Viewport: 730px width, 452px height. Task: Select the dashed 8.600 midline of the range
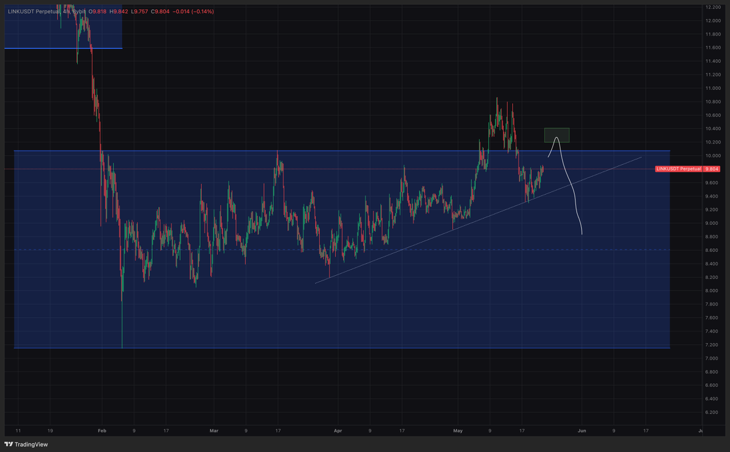pos(341,250)
